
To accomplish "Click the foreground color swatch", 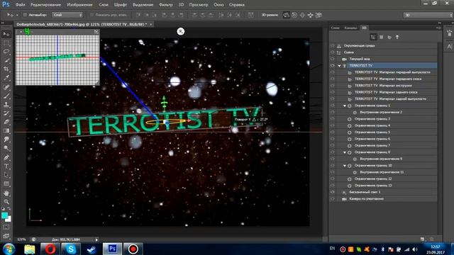I will (x=4, y=215).
